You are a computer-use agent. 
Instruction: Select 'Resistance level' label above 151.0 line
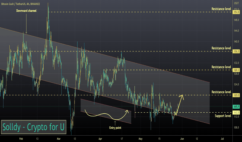pyautogui.click(x=221, y=9)
